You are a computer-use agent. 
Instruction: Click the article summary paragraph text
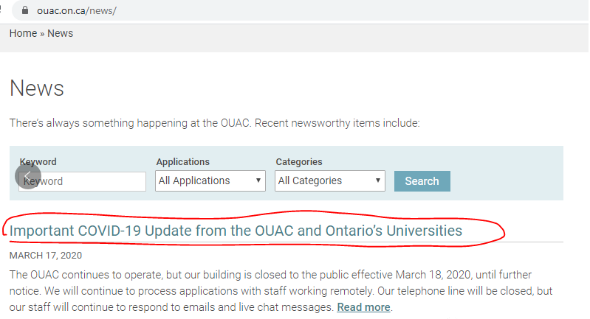coord(281,291)
